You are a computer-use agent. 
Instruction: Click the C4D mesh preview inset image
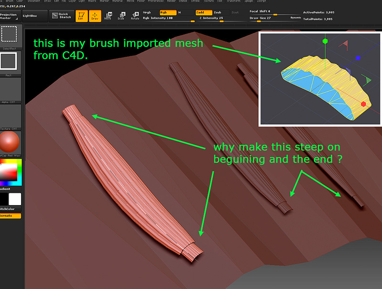tap(320, 79)
